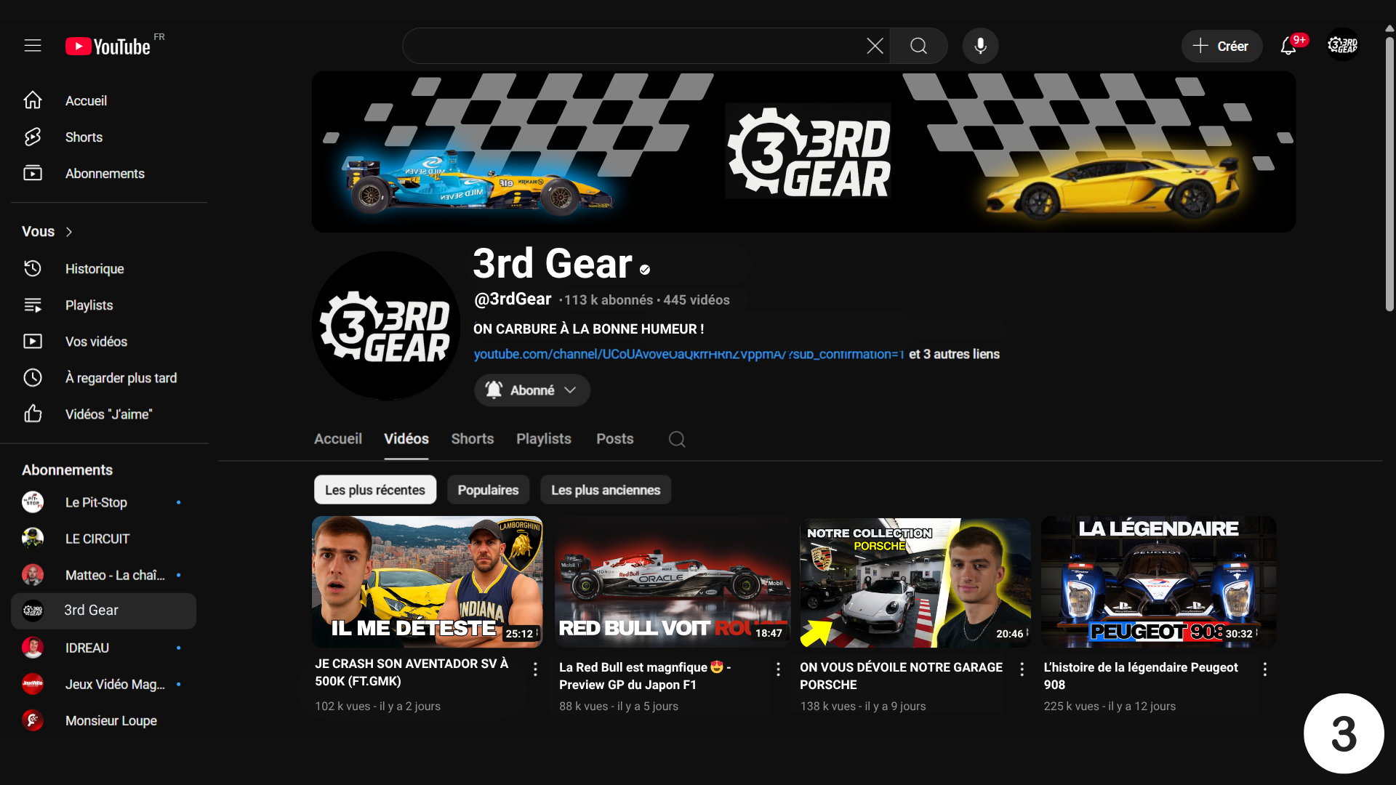Switch to Posts tab
Image resolution: width=1396 pixels, height=785 pixels.
point(615,439)
